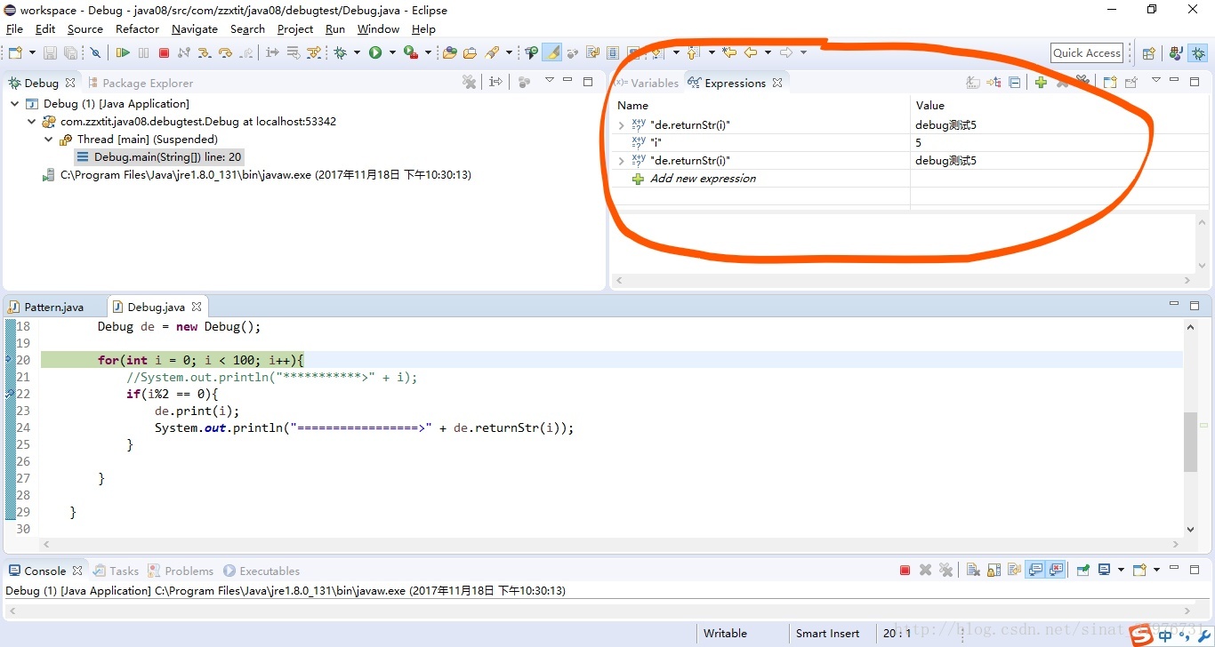Open the Run launch dropdown arrow
1215x647 pixels.
pyautogui.click(x=392, y=52)
